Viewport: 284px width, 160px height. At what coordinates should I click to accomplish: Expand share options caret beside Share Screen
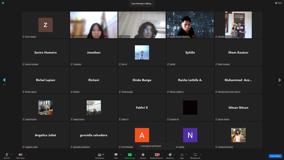click(x=135, y=155)
